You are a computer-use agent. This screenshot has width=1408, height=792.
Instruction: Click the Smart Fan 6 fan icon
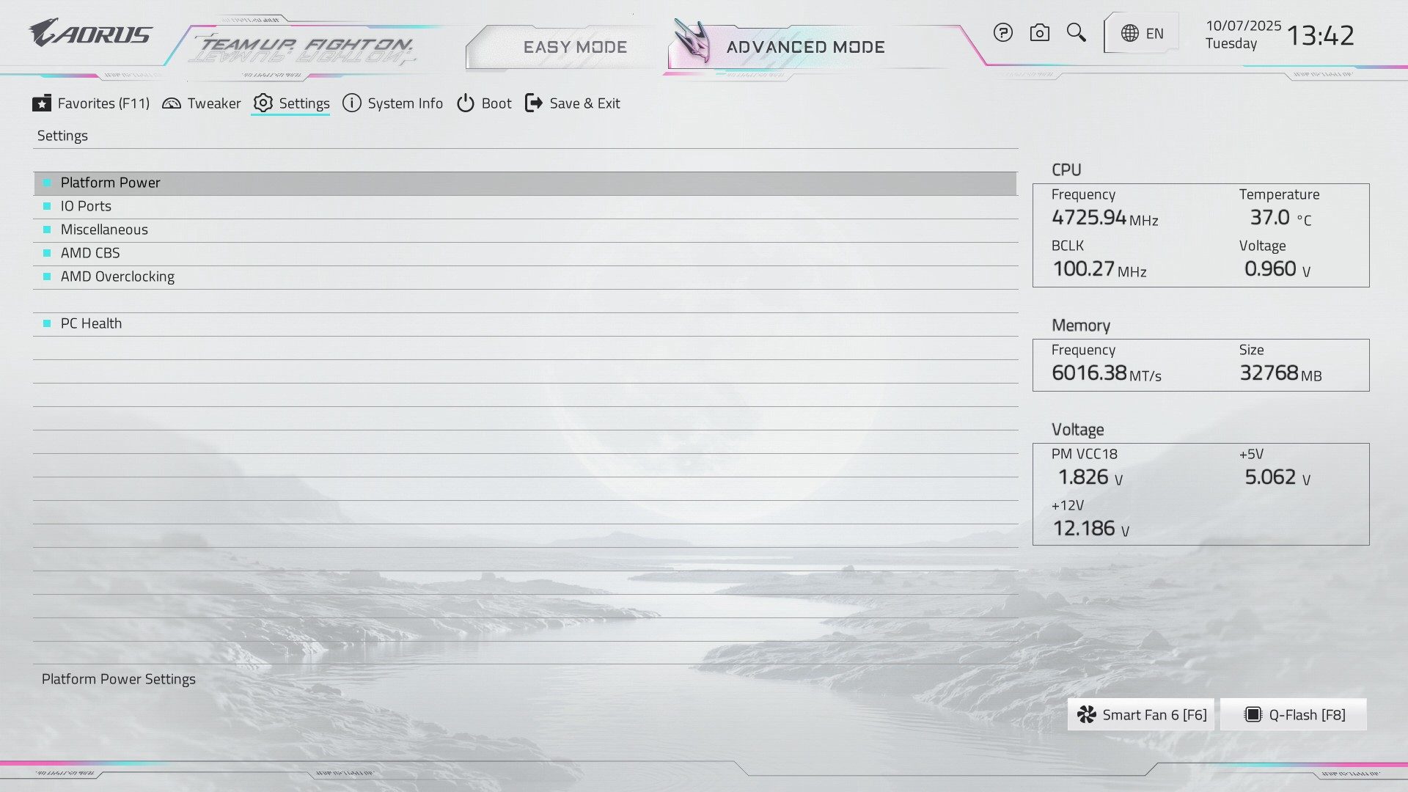(x=1087, y=715)
